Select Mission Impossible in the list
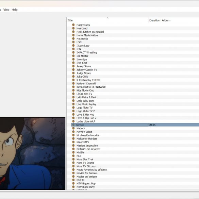 click(x=87, y=146)
